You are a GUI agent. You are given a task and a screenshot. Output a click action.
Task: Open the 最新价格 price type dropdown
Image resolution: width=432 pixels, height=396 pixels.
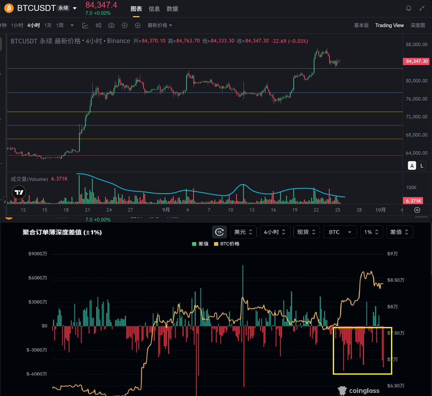[x=160, y=26]
